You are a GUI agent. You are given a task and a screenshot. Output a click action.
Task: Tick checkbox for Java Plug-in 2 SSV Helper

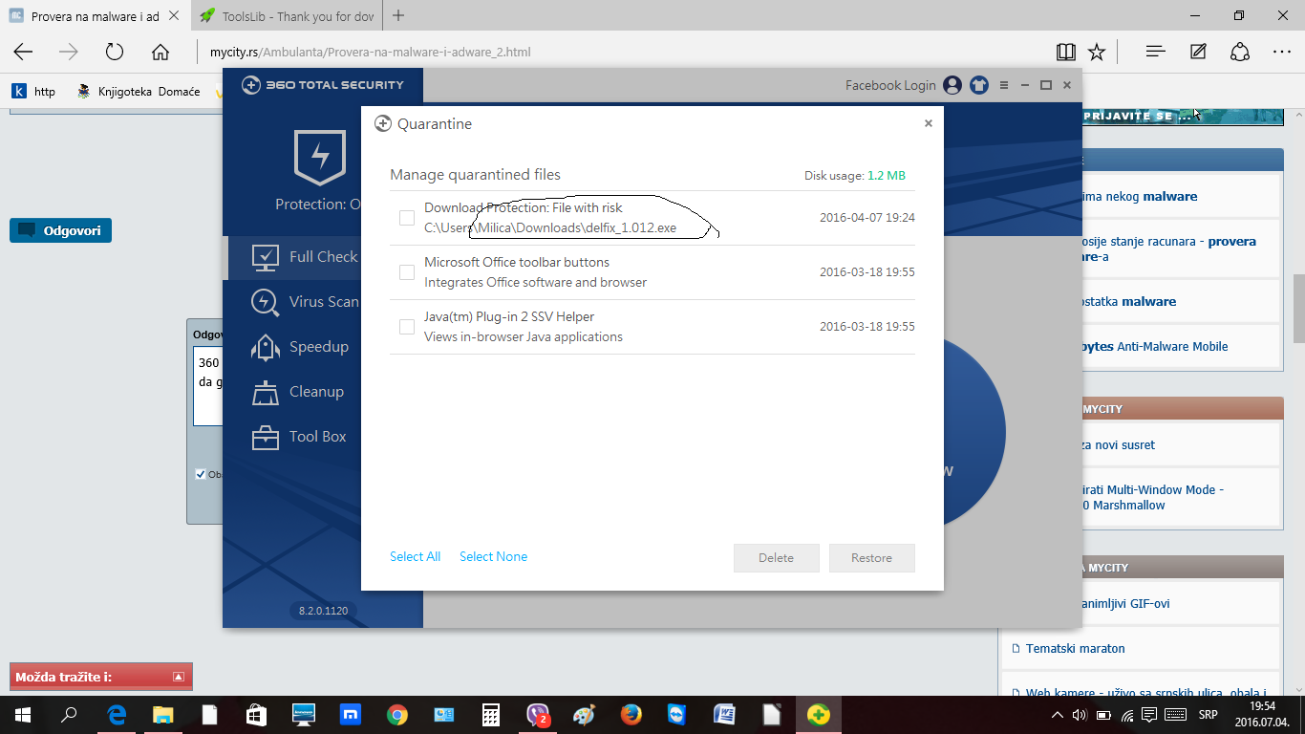pos(407,327)
